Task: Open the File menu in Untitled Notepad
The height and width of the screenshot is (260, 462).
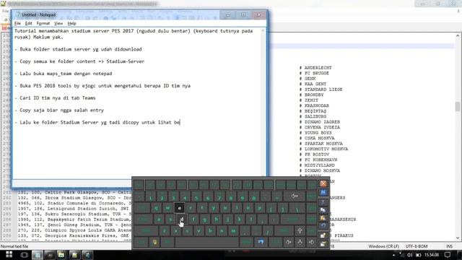Action: [17, 23]
